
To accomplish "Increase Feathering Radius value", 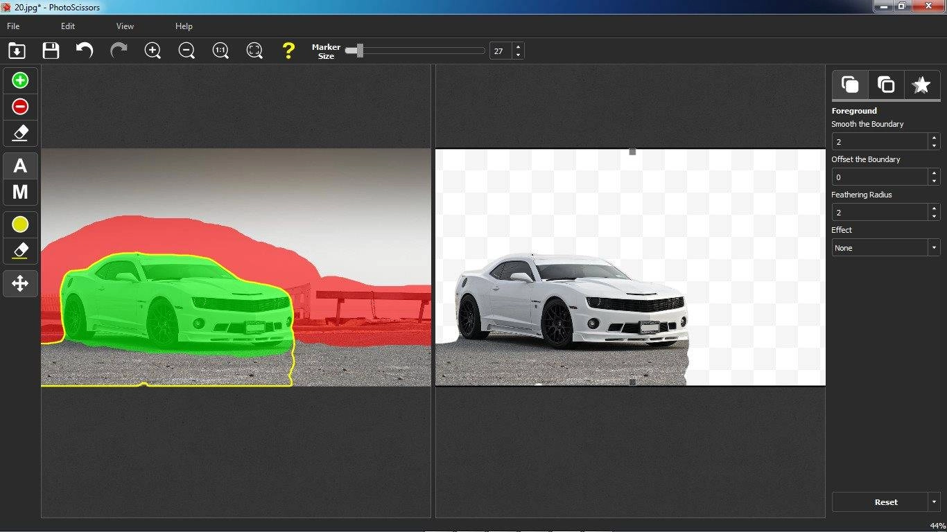I will pos(934,208).
